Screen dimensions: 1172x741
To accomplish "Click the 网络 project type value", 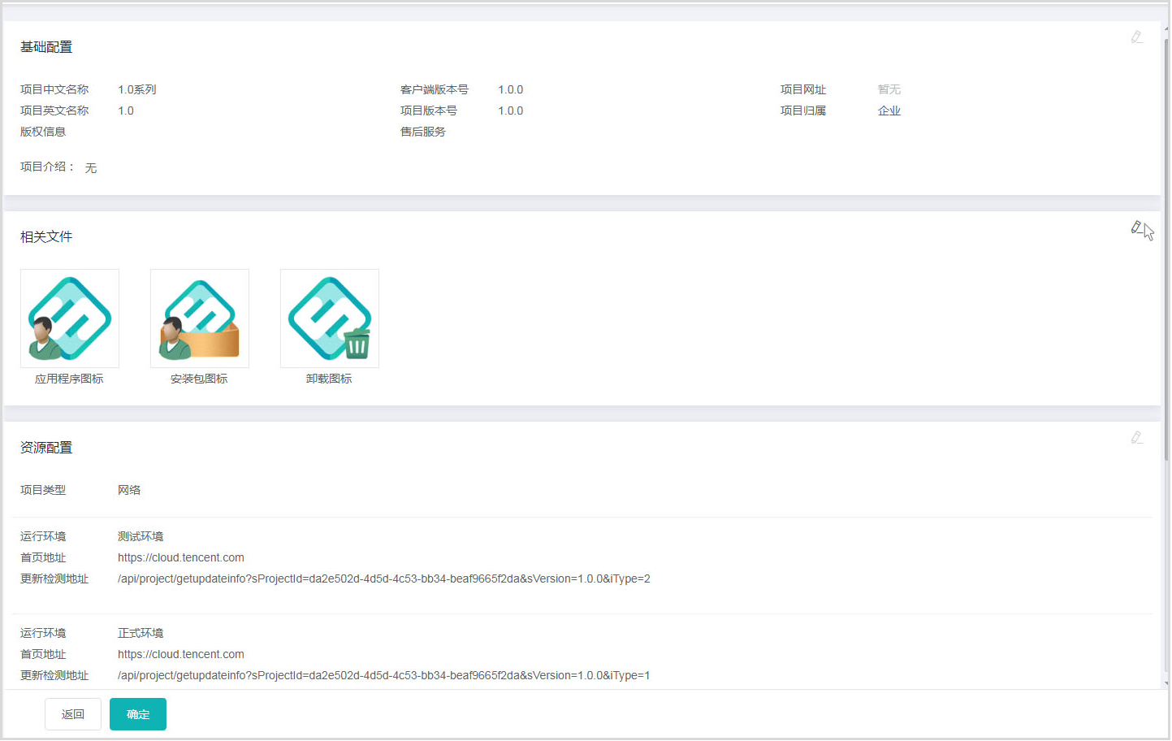I will pyautogui.click(x=129, y=490).
